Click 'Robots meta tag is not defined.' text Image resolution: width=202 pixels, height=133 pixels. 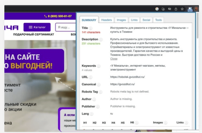coord(130,91)
